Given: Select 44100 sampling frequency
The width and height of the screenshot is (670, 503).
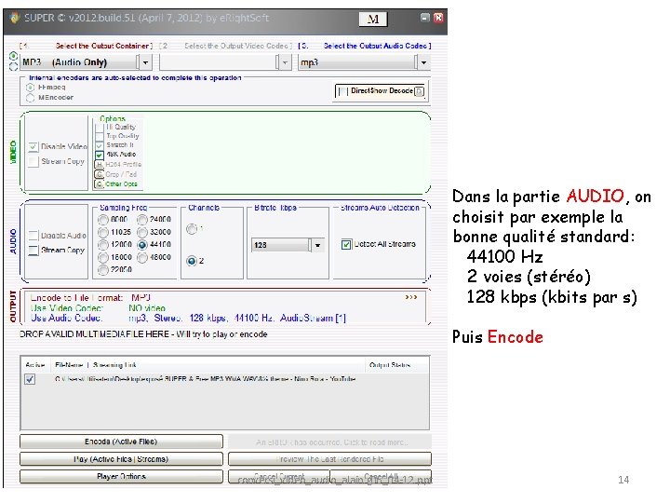Looking at the screenshot, I should (142, 245).
